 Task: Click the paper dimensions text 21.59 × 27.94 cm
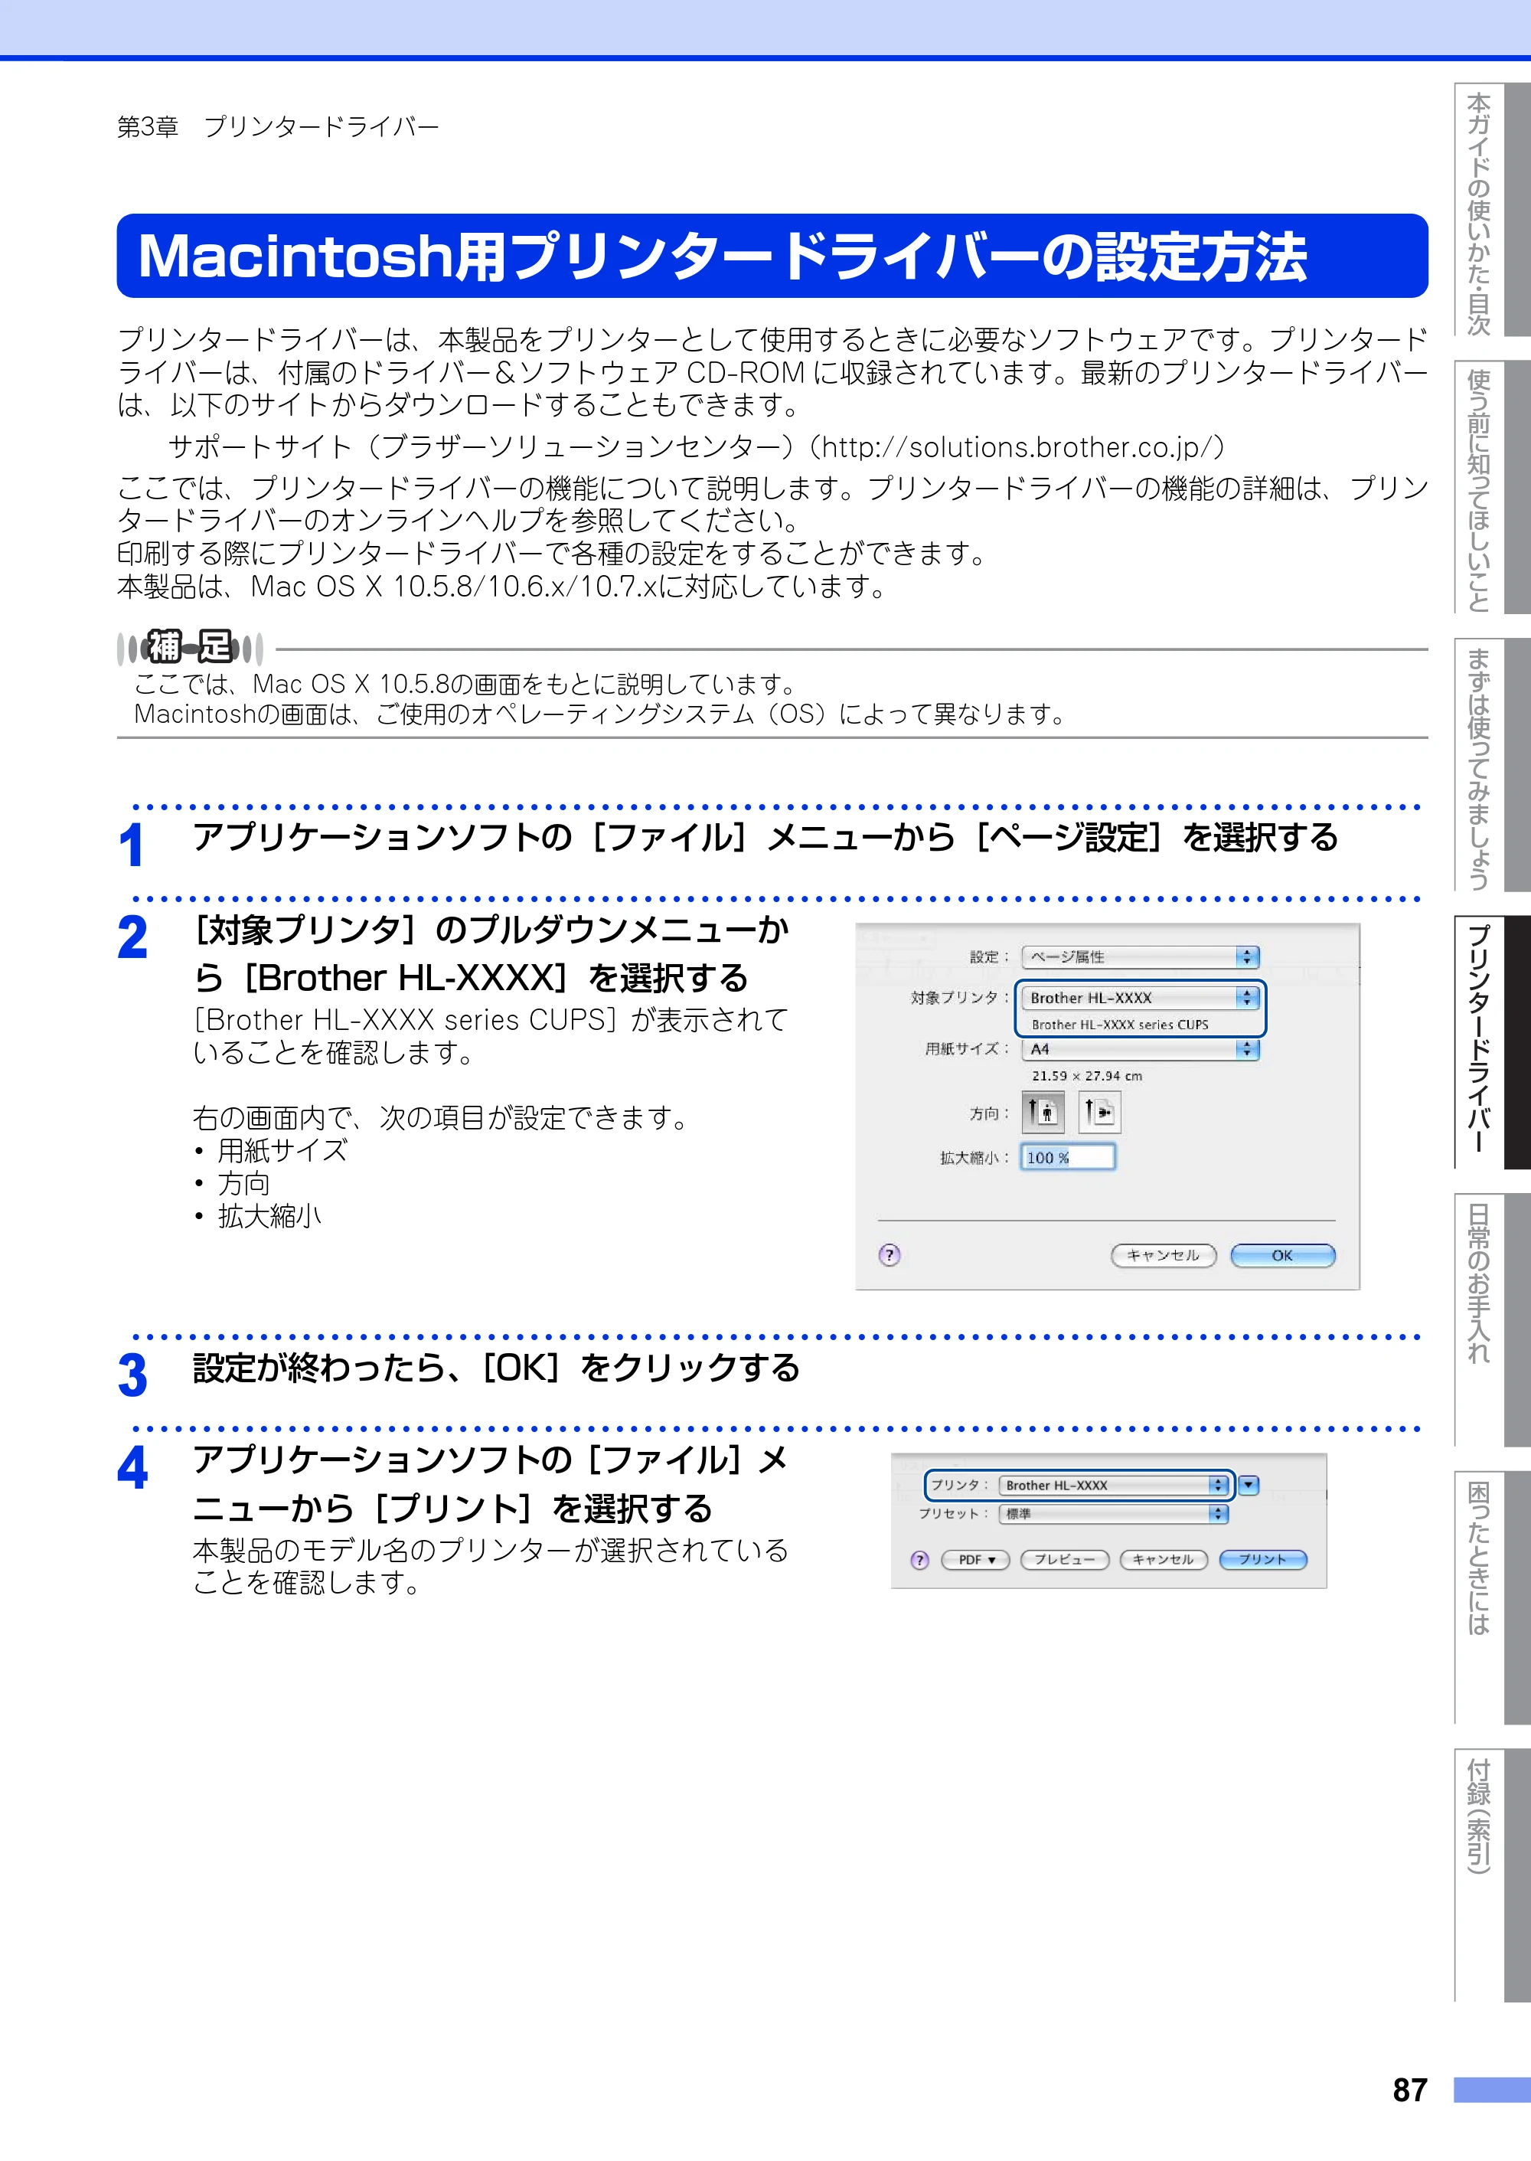[x=1087, y=1076]
